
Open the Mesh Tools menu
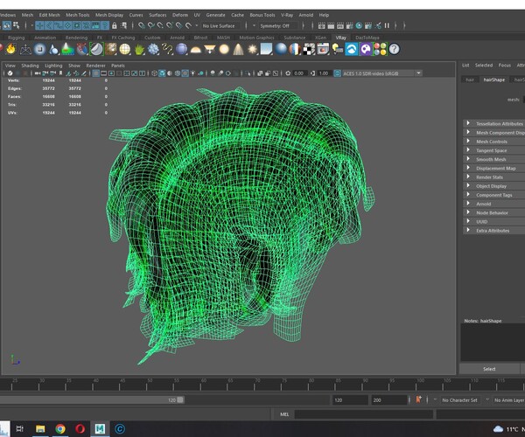[x=77, y=15]
